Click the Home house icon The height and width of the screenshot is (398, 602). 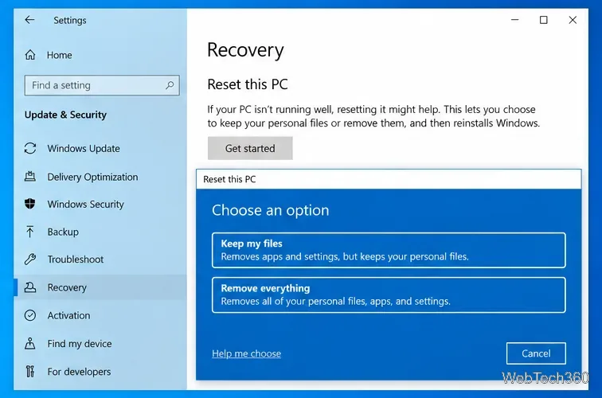pyautogui.click(x=30, y=55)
